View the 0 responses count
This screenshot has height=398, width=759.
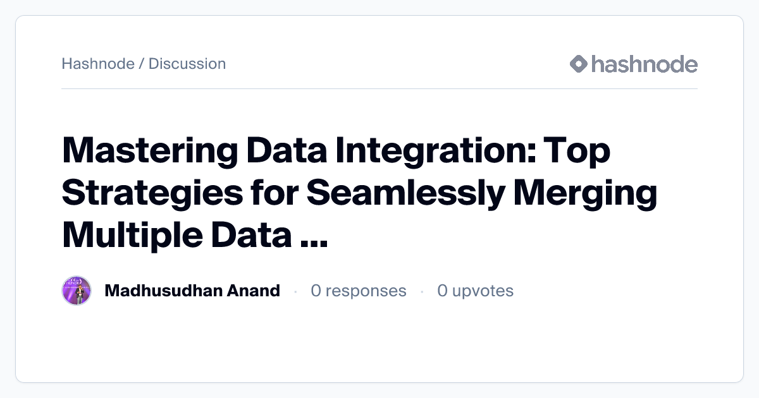(x=359, y=291)
